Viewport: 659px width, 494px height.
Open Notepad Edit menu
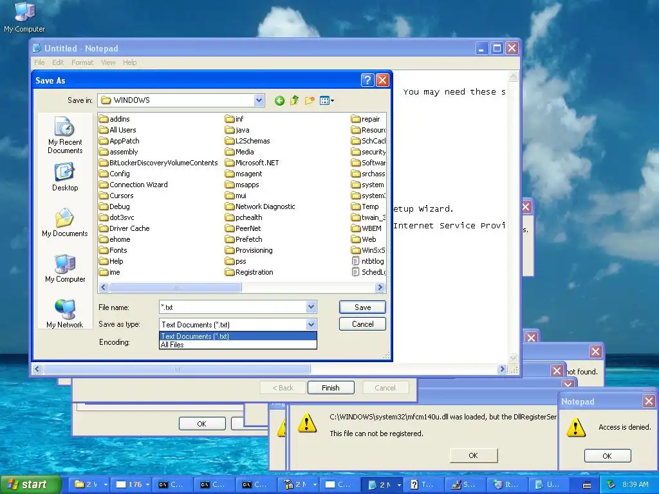click(x=58, y=62)
